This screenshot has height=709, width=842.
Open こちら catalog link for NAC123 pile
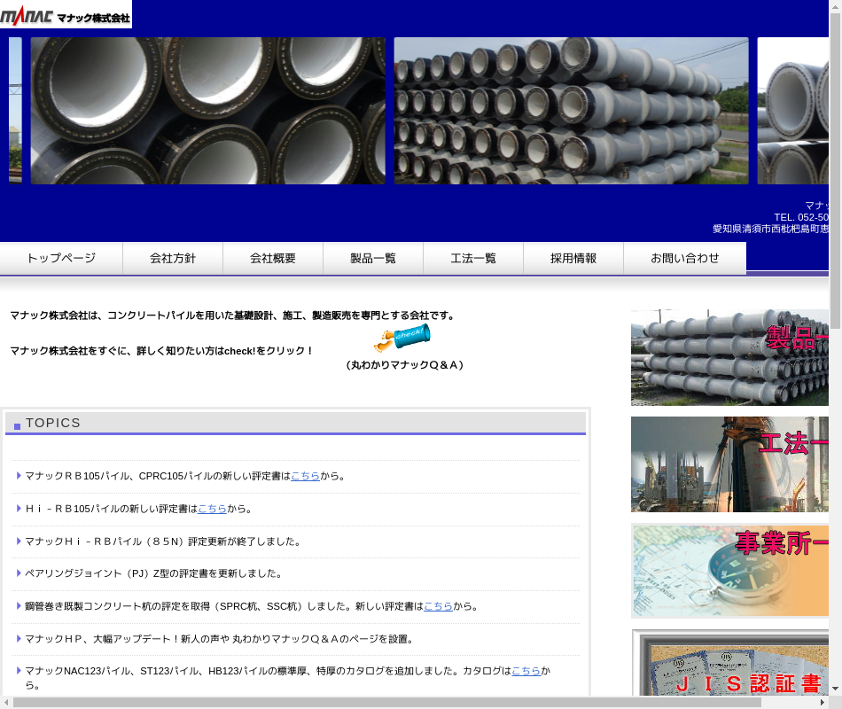(526, 671)
